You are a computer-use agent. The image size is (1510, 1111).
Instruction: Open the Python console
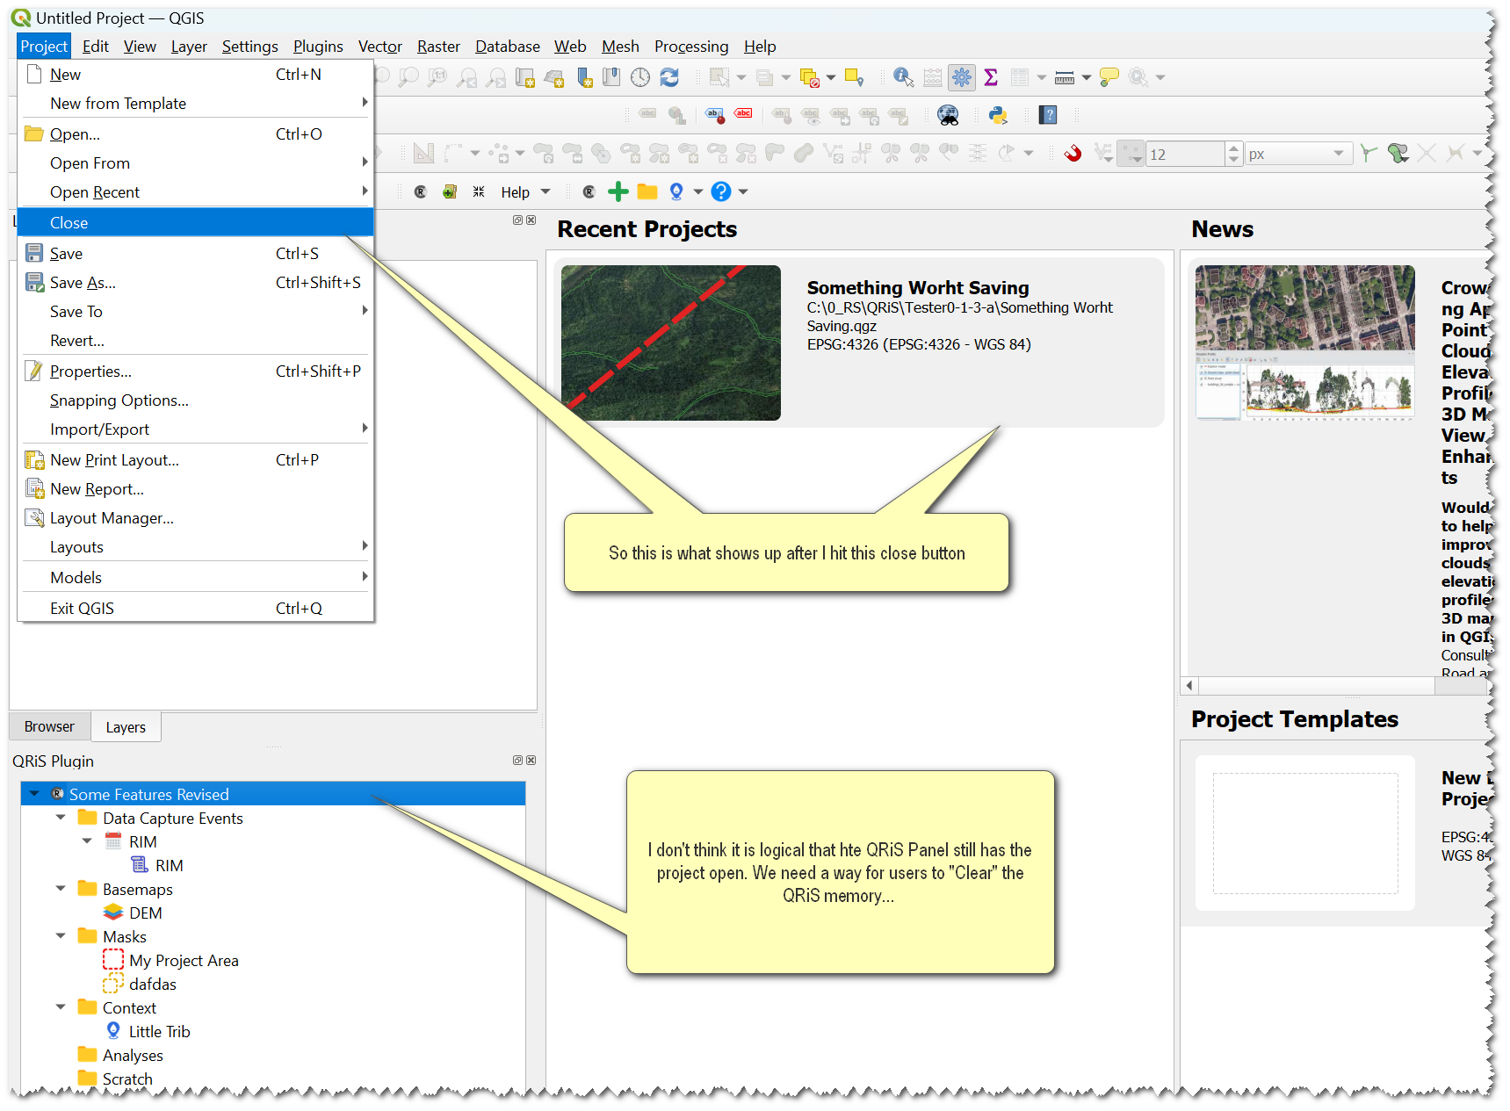click(999, 115)
